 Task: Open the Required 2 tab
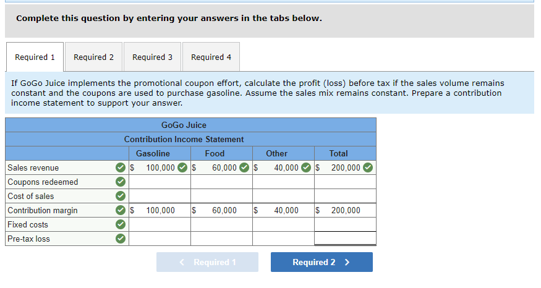coord(93,57)
